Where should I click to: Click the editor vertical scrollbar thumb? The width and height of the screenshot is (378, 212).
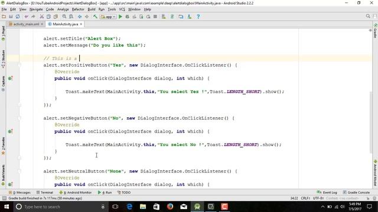tap(371, 122)
